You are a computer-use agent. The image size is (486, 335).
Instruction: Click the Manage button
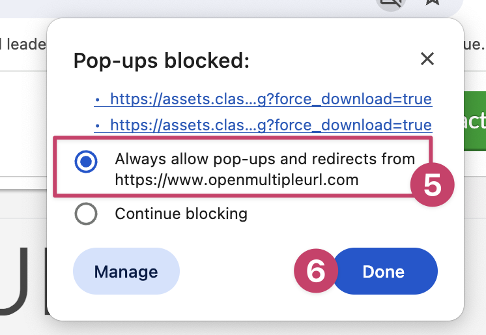[126, 271]
